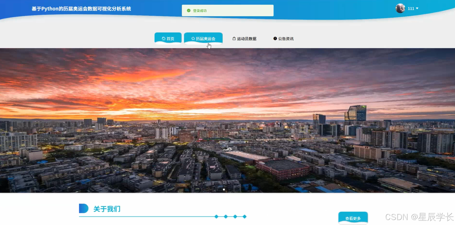This screenshot has height=225, width=455.
Task: Click the username 111
Action: click(x=411, y=9)
